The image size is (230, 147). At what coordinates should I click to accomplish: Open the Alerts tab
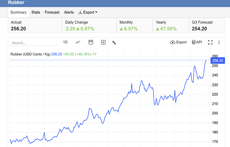(69, 12)
